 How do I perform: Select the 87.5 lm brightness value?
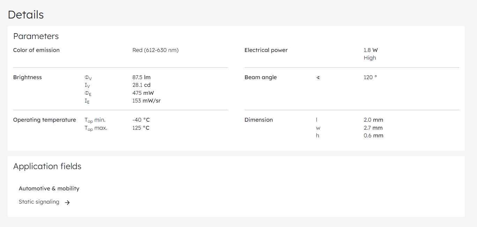pyautogui.click(x=142, y=77)
